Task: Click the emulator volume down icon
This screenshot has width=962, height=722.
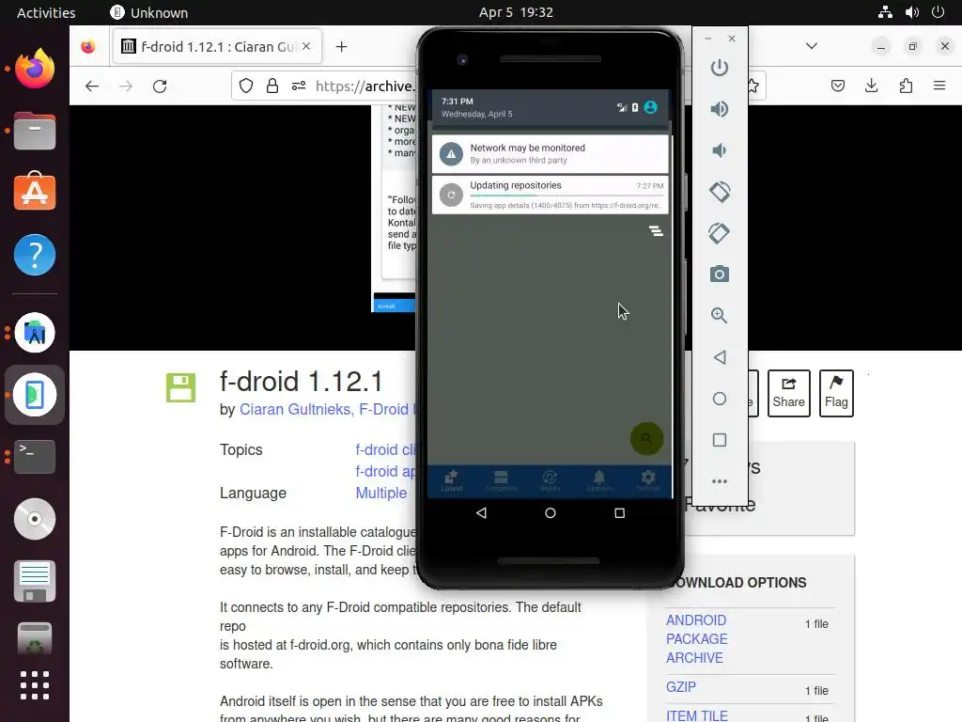Action: click(x=719, y=150)
